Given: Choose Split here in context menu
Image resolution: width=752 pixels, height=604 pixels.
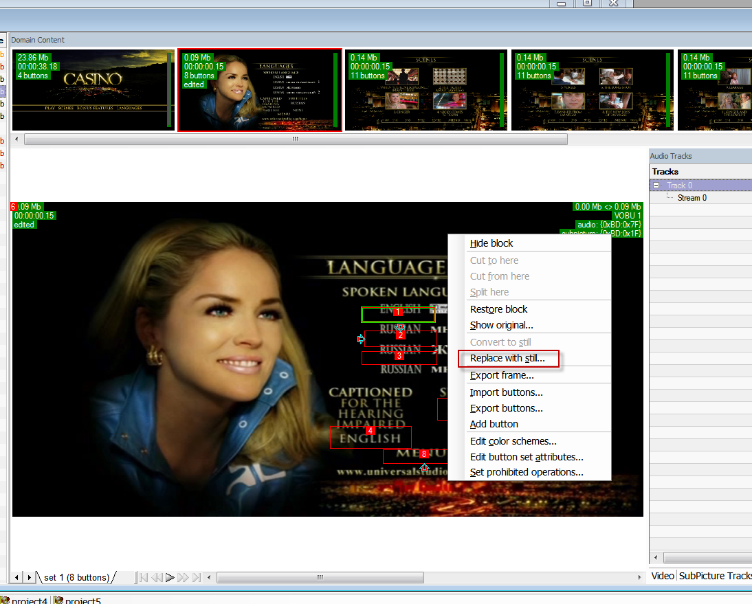Looking at the screenshot, I should 489,292.
